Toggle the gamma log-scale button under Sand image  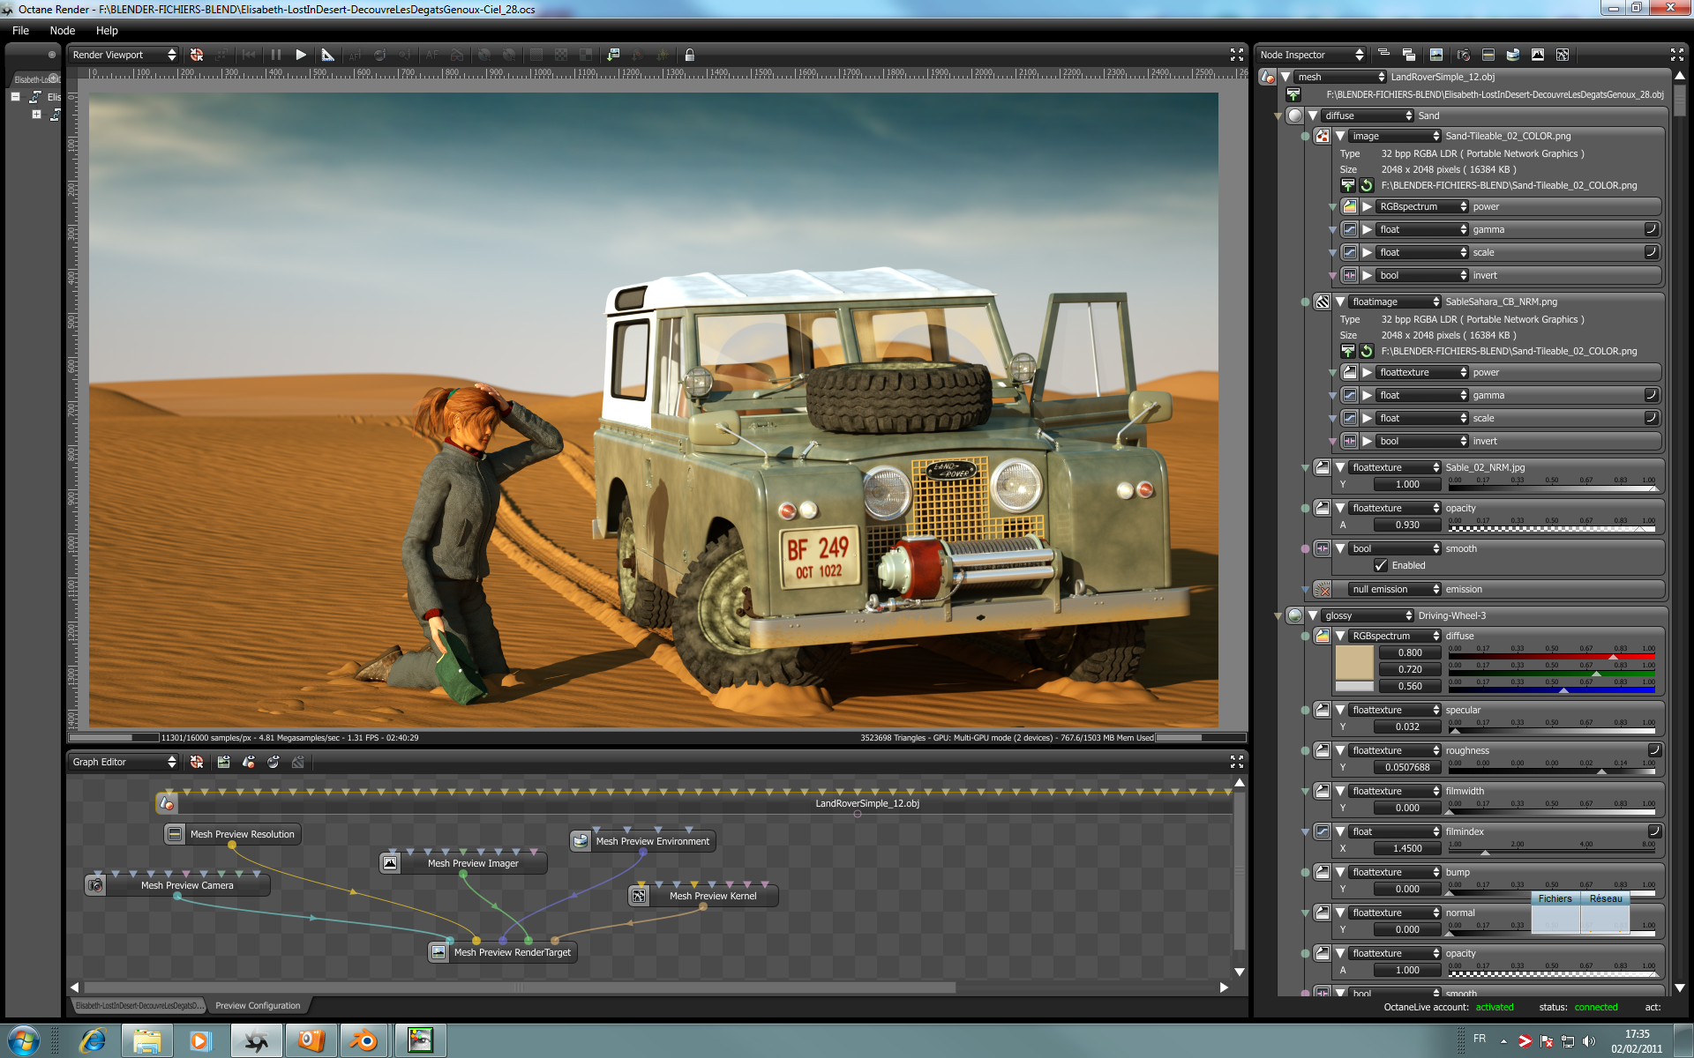click(x=1651, y=229)
